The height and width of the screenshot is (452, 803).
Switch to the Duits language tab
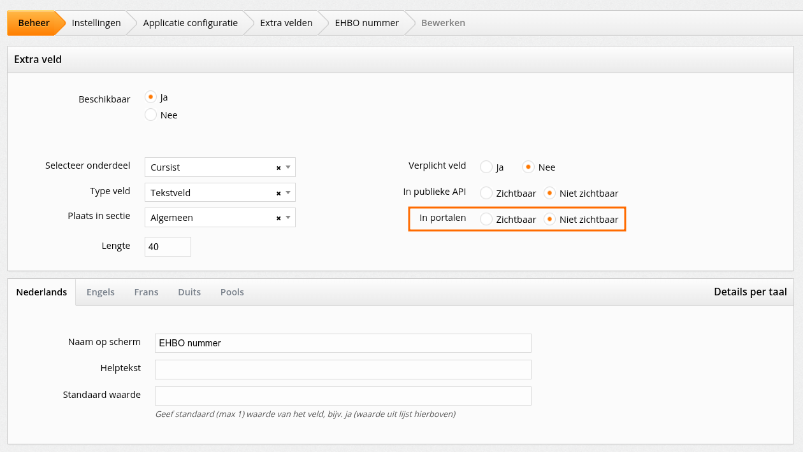click(x=189, y=292)
